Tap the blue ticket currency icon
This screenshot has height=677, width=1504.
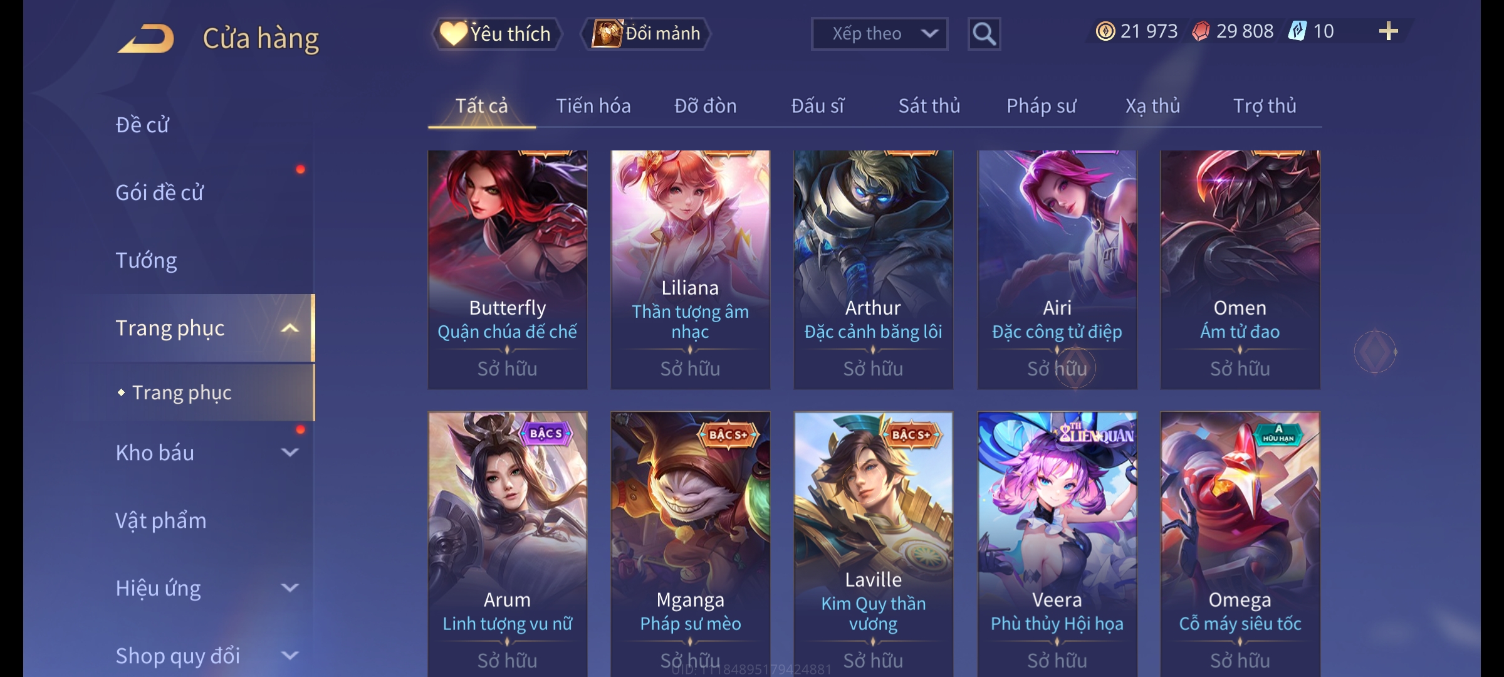(x=1297, y=31)
